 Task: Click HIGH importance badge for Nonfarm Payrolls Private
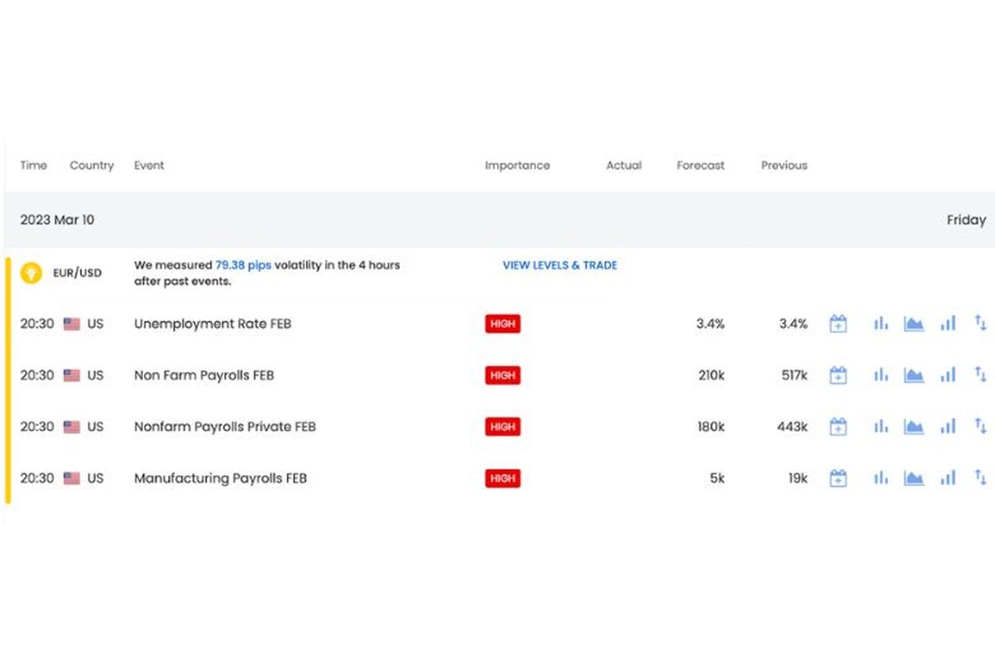pyautogui.click(x=502, y=427)
